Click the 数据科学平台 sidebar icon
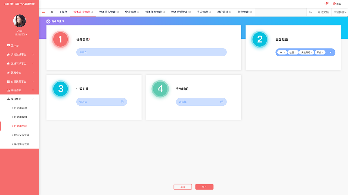 (x=8, y=63)
